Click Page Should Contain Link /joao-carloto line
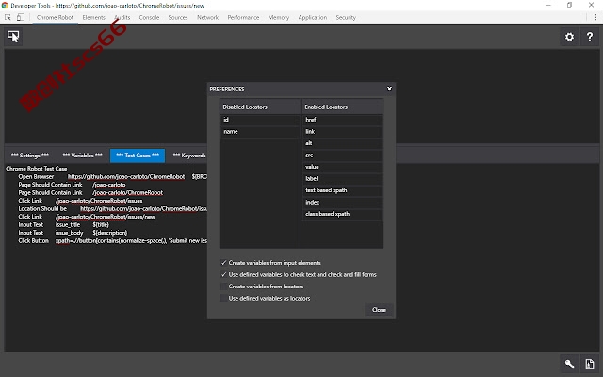The height and width of the screenshot is (377, 603). click(72, 185)
